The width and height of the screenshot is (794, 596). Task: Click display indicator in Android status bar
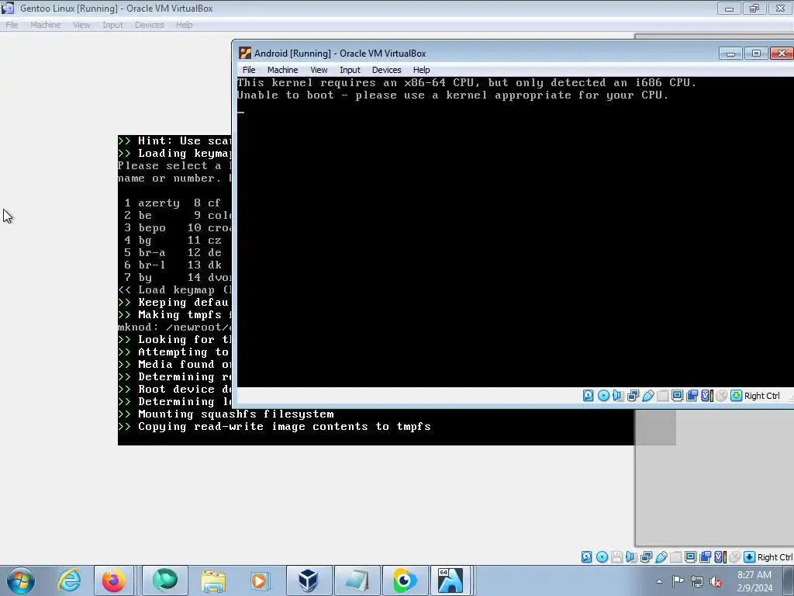click(677, 396)
